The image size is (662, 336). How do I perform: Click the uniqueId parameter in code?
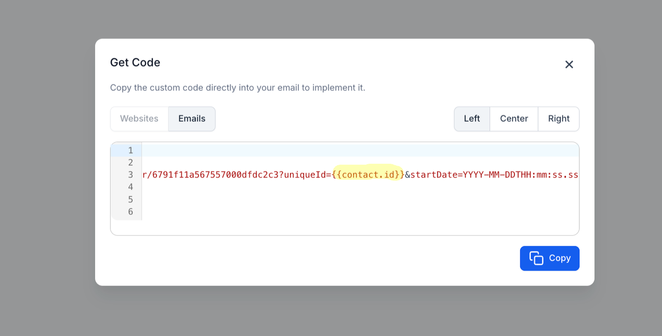pos(305,175)
